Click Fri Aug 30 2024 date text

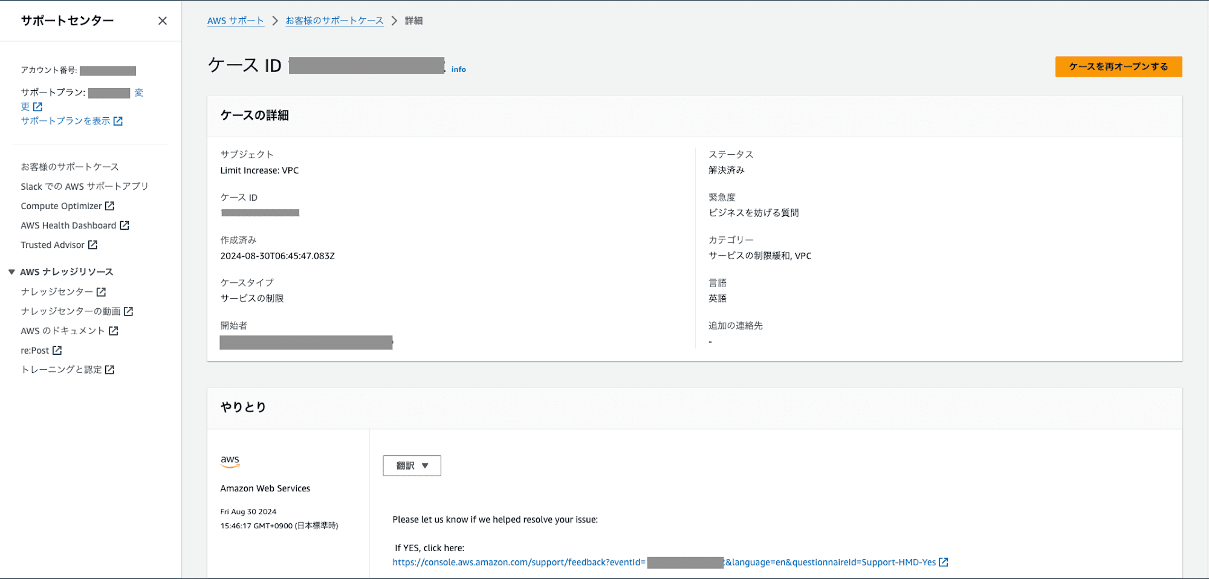pyautogui.click(x=248, y=511)
